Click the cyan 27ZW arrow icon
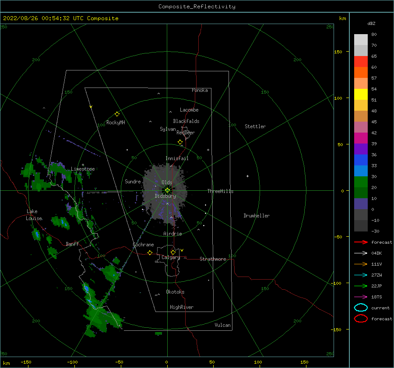This screenshot has width=394, height=368. (361, 275)
